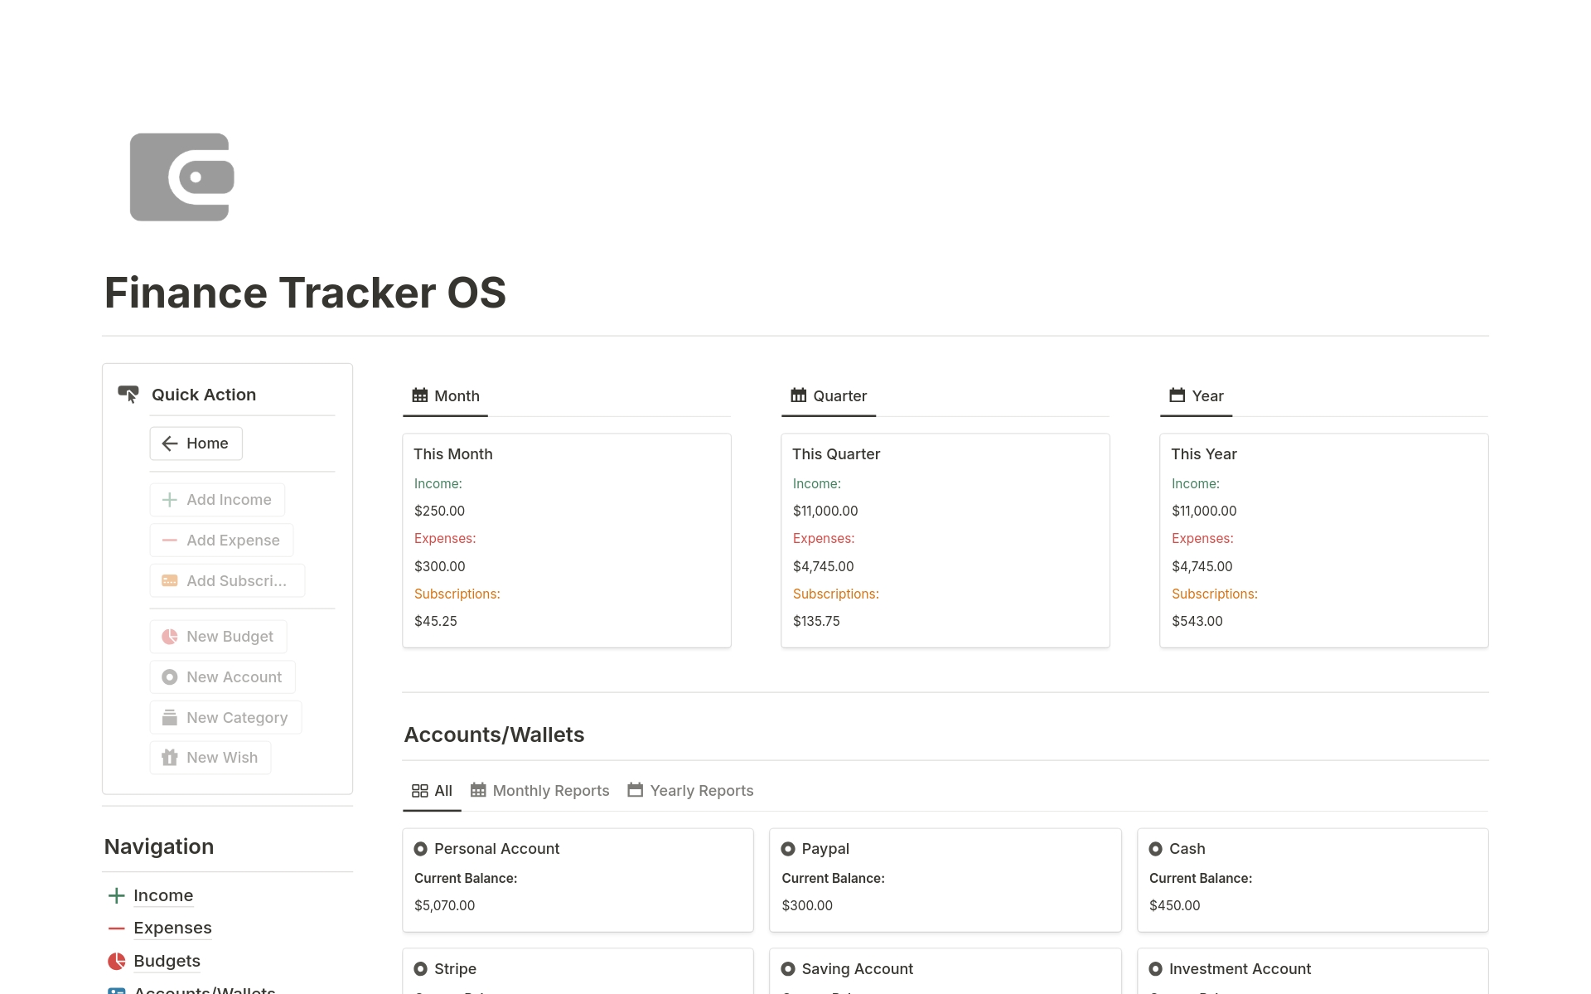Click the plus icon beside Income navigation
The image size is (1591, 994).
117,895
